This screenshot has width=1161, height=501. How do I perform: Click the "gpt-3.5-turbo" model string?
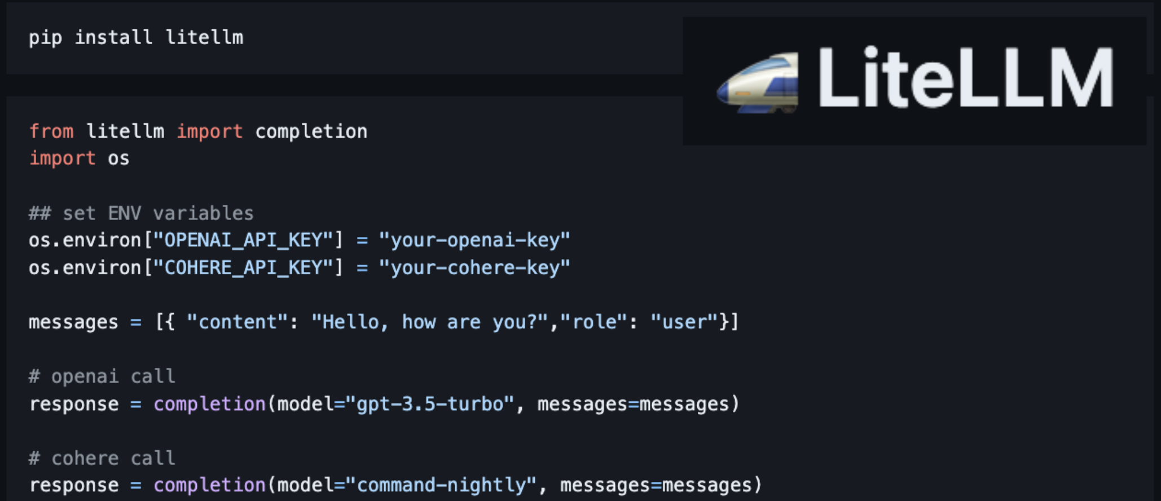(x=430, y=404)
